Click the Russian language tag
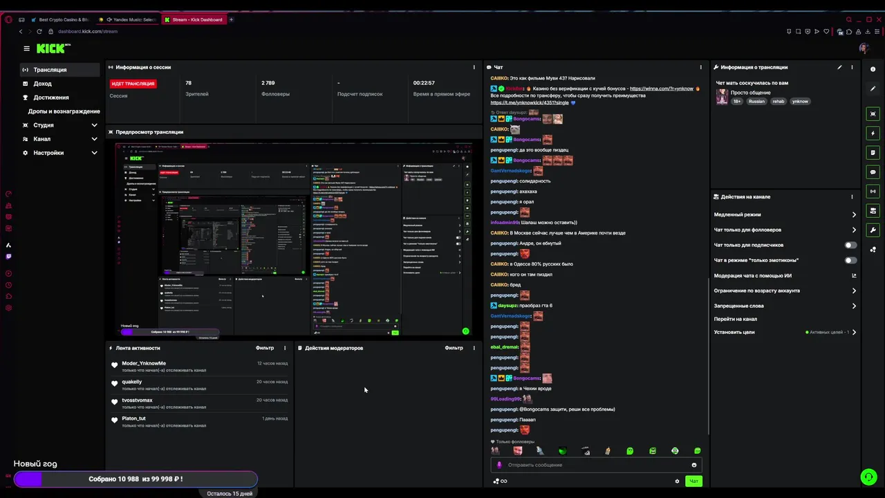 756,101
